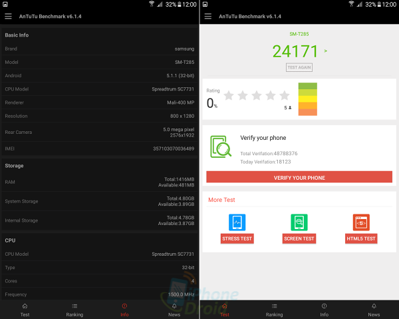The height and width of the screenshot is (319, 399).
Task: Open hamburger menu on left Info screen
Action: pos(8,16)
